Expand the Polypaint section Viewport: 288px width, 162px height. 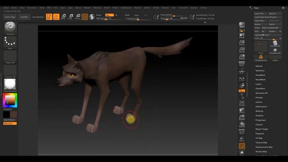[x=260, y=134]
